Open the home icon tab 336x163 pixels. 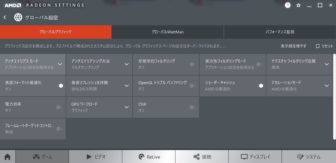click(8, 157)
